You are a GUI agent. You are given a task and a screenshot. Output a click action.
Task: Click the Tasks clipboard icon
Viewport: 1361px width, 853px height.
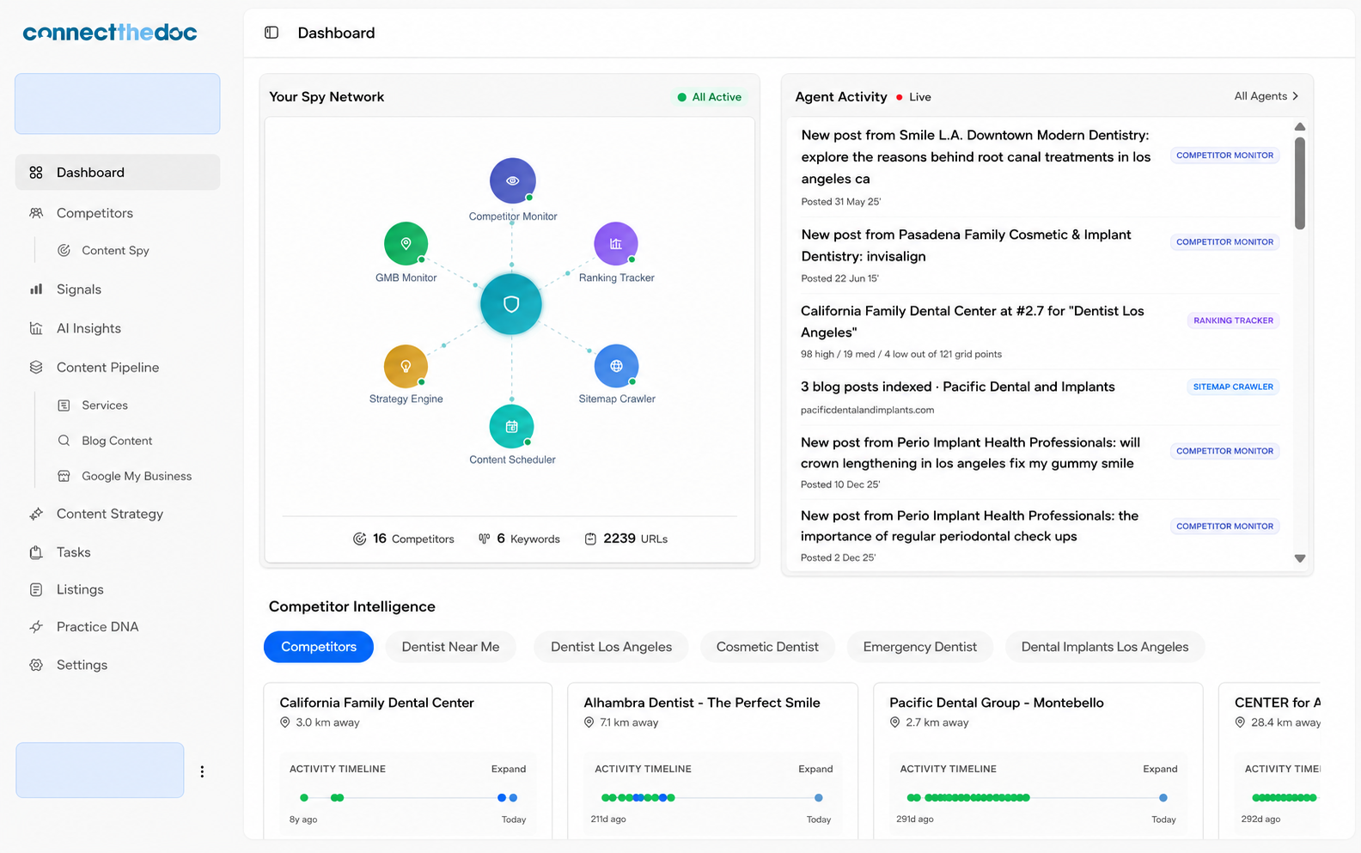tap(36, 552)
